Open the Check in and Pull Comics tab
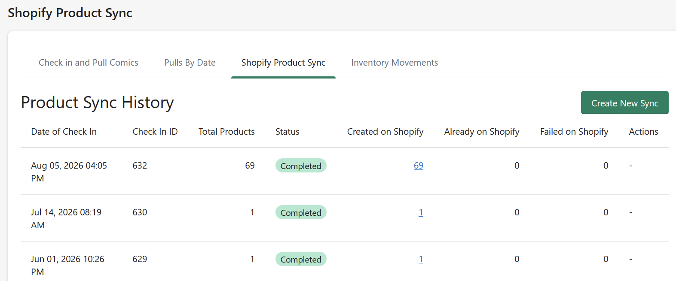The image size is (676, 281). pyautogui.click(x=89, y=63)
